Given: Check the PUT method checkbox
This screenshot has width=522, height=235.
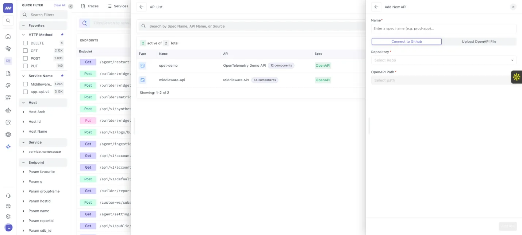Looking at the screenshot, I should pos(26,66).
